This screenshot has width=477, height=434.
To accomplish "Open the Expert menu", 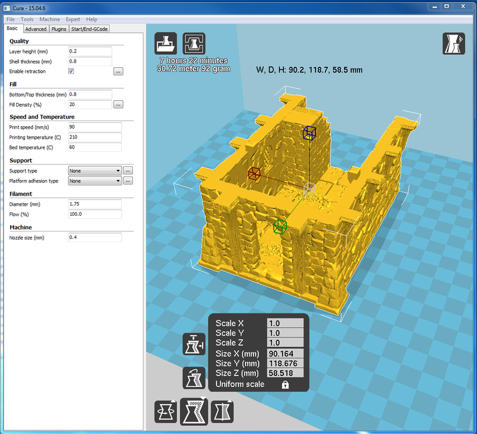I will pyautogui.click(x=73, y=19).
